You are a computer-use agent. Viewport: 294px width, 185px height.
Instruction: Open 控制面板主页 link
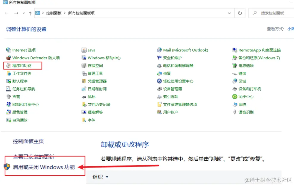point(28,141)
